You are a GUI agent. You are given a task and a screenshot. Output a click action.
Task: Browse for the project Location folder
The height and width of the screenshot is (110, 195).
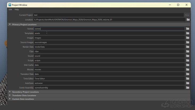tap(188, 19)
